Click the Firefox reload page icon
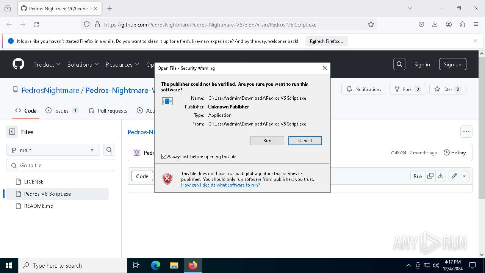The height and width of the screenshot is (273, 485). 36,25
